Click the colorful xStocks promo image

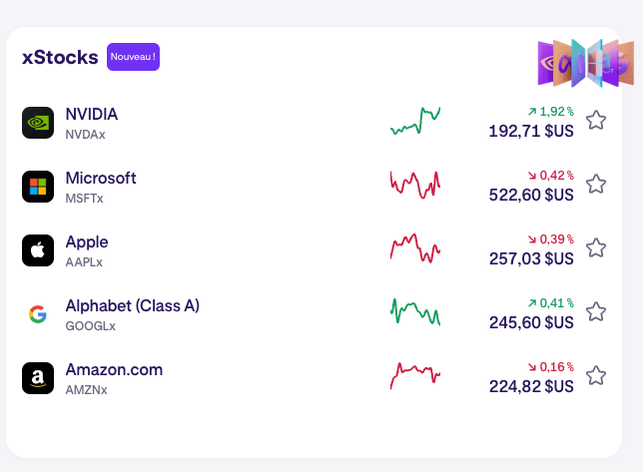pos(586,64)
